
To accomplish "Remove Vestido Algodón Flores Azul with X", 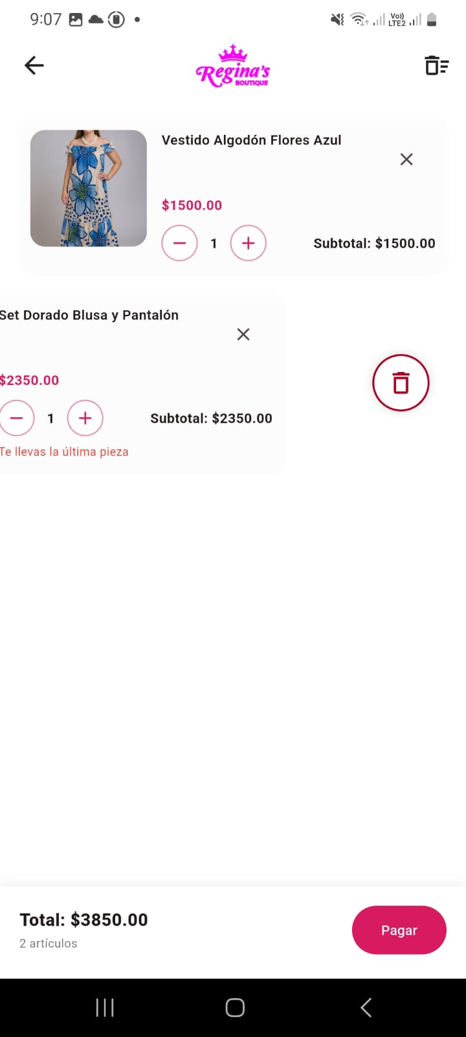I will [x=406, y=159].
